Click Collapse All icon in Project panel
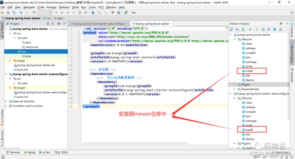295x159 pixels. [52, 24]
